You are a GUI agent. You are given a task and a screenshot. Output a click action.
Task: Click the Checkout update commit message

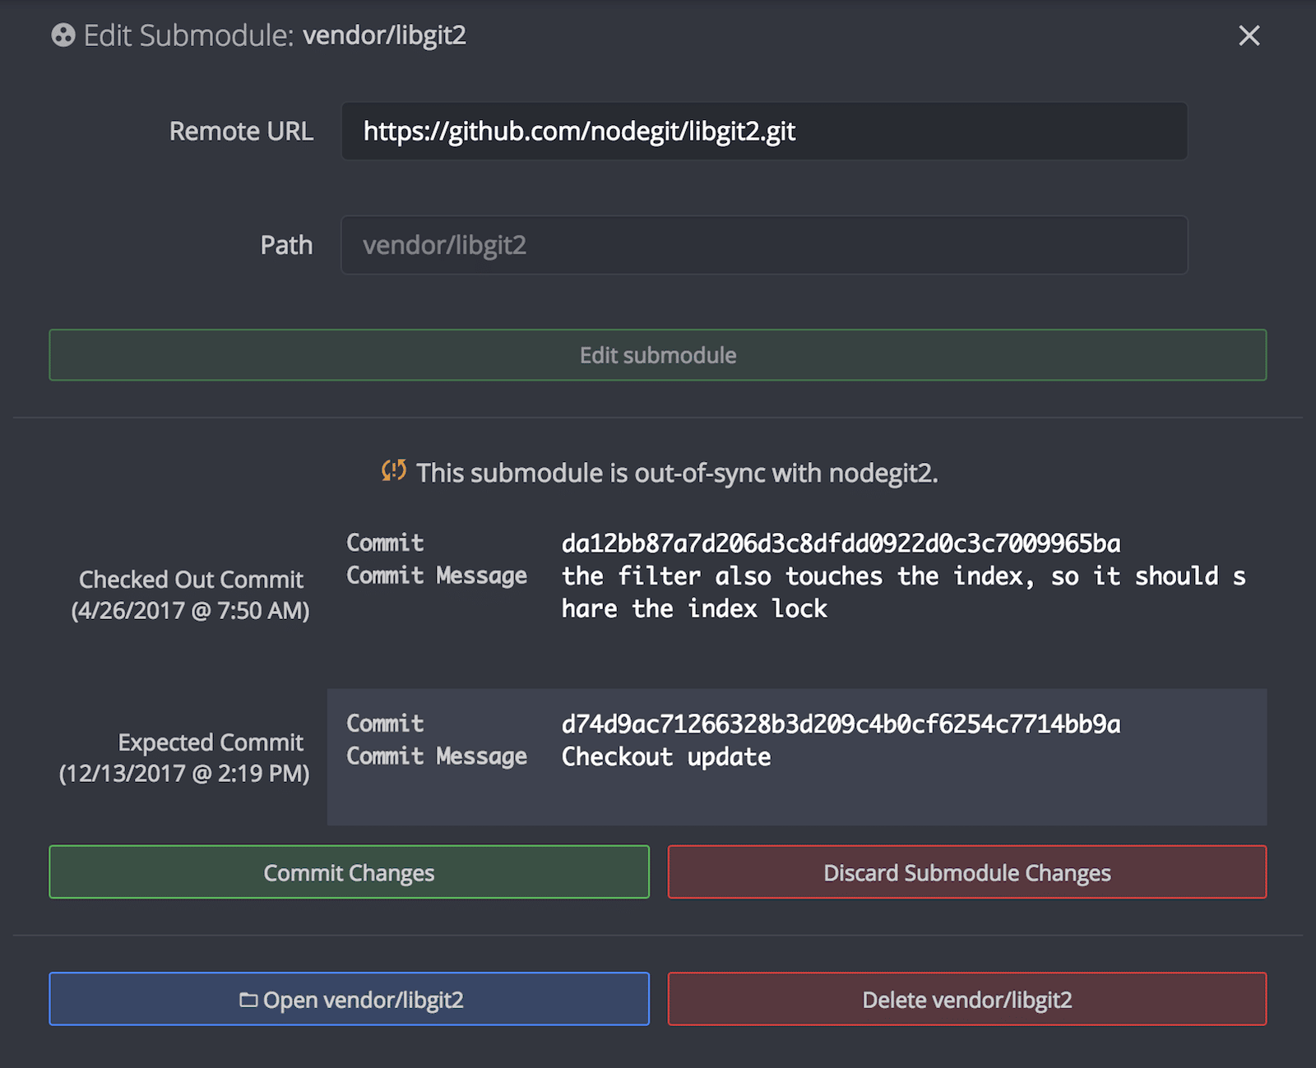pos(665,756)
